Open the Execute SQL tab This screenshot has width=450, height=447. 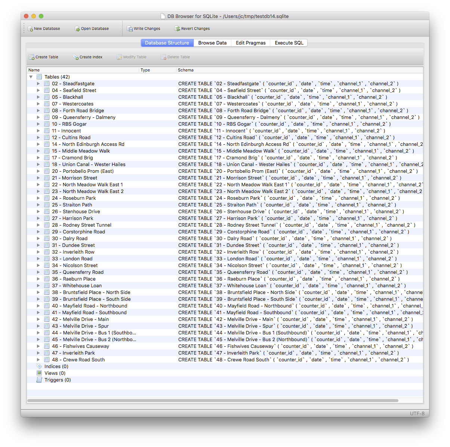pos(289,43)
